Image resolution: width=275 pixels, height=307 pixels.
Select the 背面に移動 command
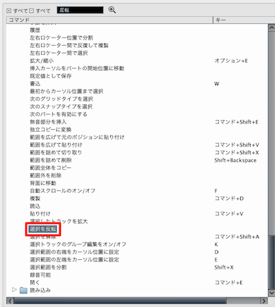pos(43,183)
